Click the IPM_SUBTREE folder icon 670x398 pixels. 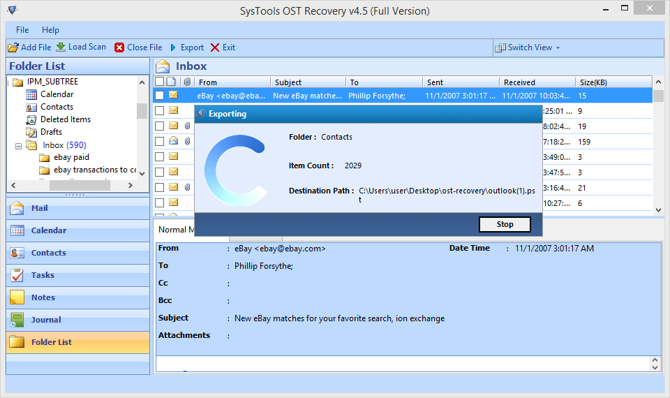point(18,82)
